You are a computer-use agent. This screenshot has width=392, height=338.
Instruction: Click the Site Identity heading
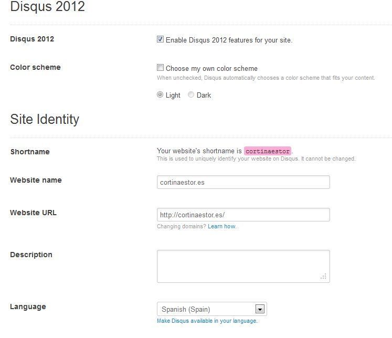45,119
